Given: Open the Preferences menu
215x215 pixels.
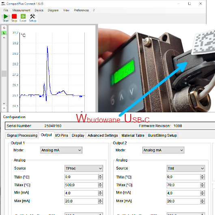Looking at the screenshot, I should (x=81, y=10).
